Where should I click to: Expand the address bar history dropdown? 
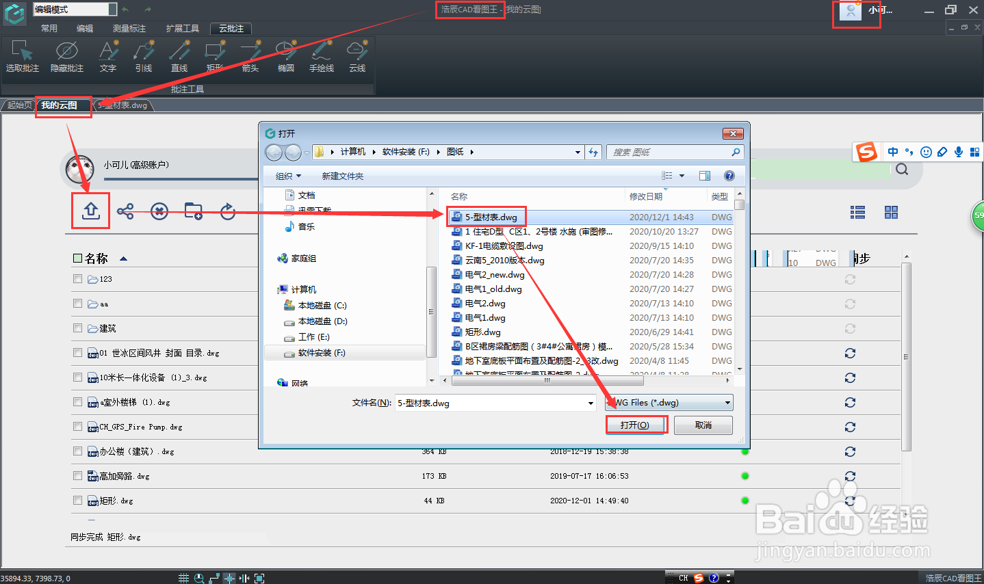click(578, 152)
